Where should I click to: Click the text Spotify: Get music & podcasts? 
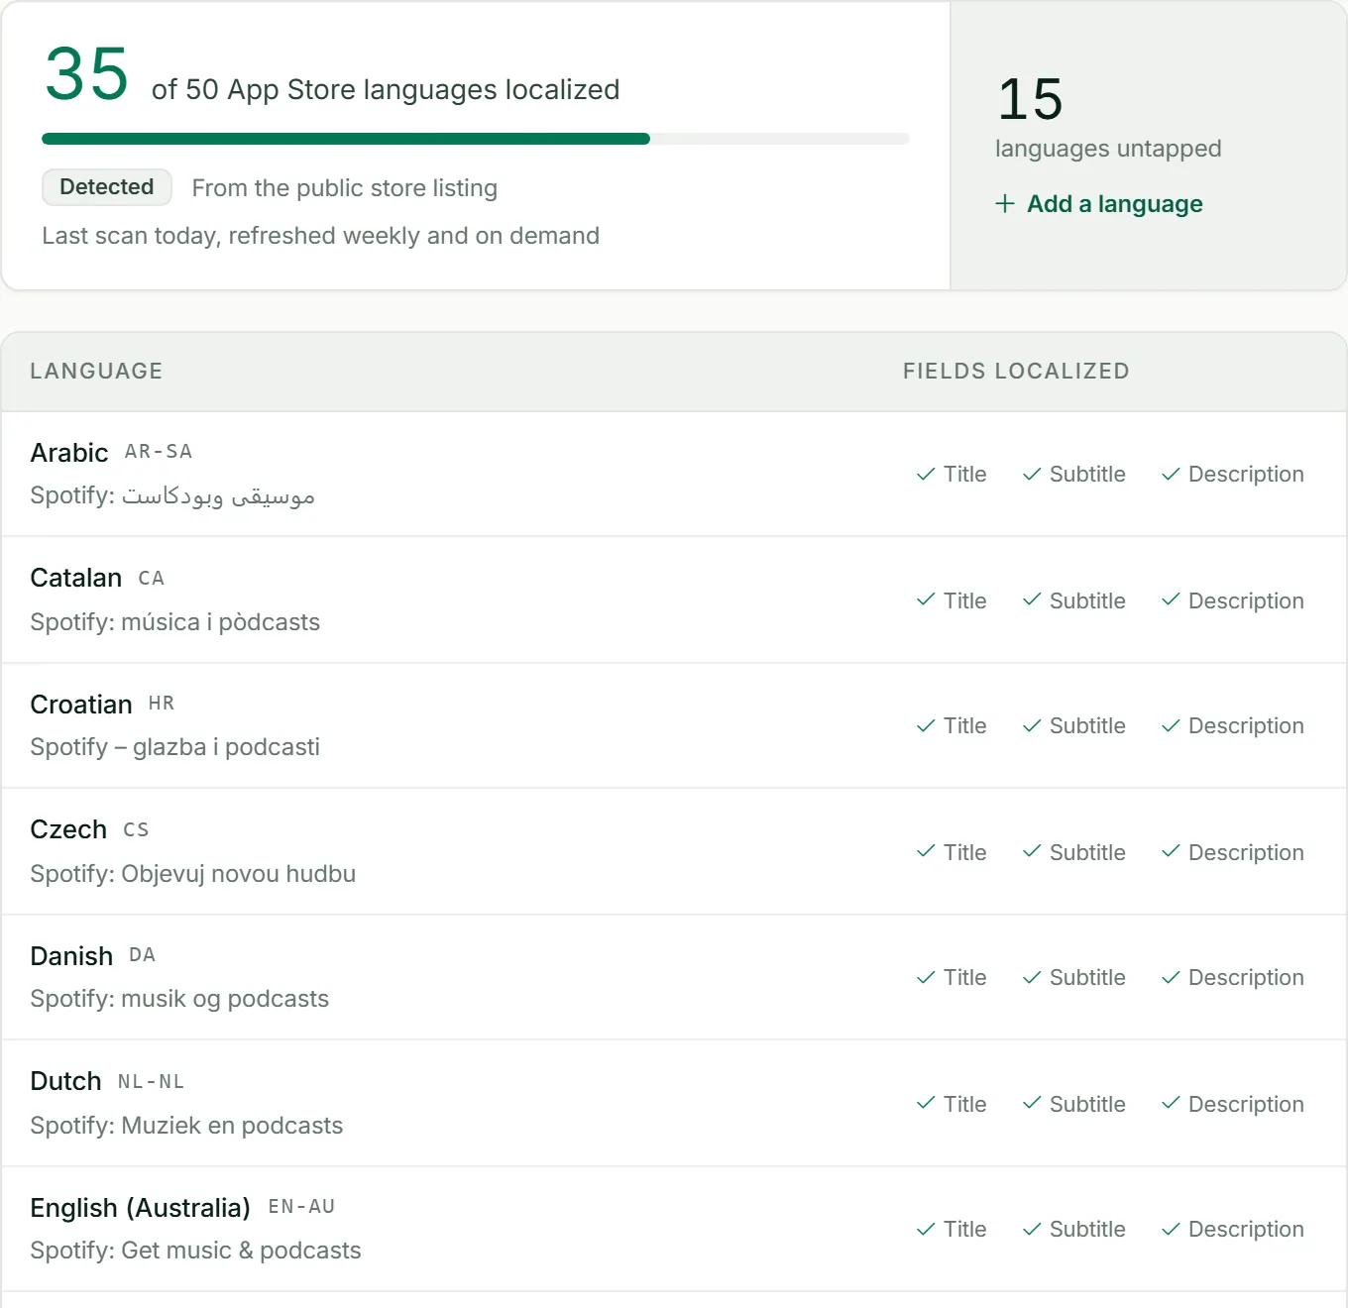[x=195, y=1251]
